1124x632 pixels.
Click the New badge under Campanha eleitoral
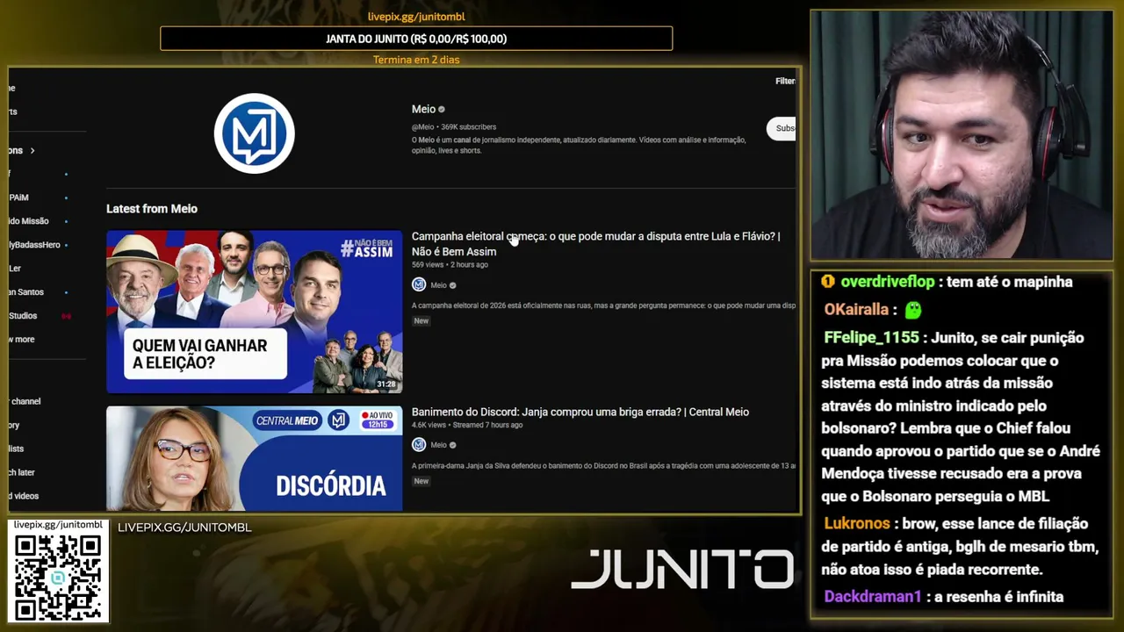(x=421, y=321)
